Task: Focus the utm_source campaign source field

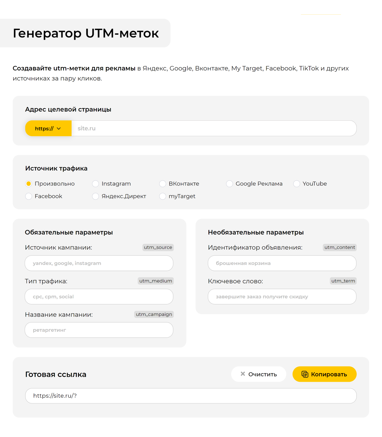Action: coord(99,263)
